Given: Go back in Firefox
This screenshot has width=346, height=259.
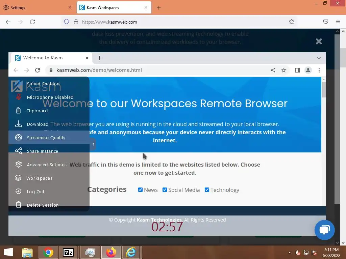Looking at the screenshot, I should coord(8,22).
